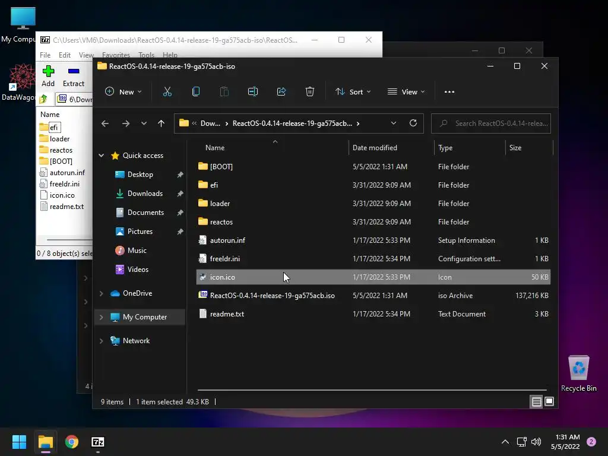Select Music in navigation pane

pos(137,251)
